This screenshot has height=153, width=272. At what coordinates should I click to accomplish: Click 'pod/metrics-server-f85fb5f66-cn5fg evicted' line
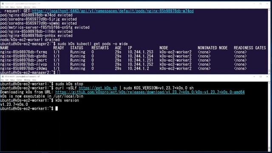pos(45,27)
